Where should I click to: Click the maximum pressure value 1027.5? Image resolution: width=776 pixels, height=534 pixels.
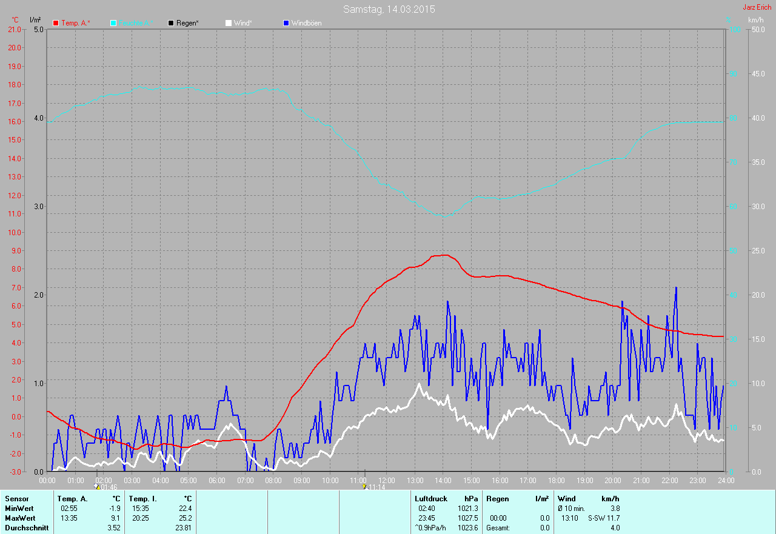[467, 518]
